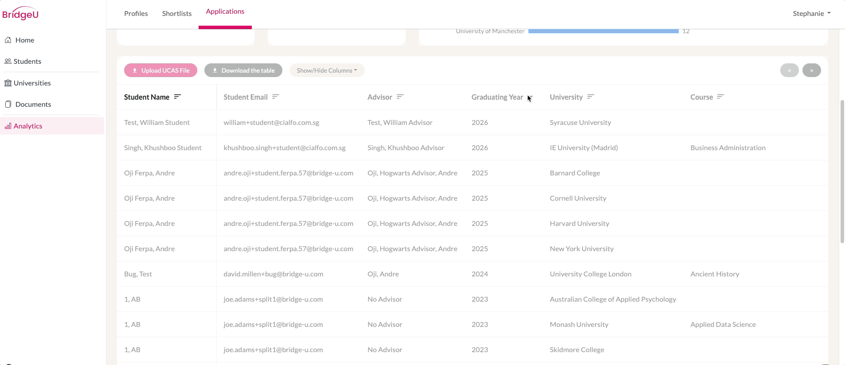The width and height of the screenshot is (845, 365).
Task: Sort by Advisor column icon
Action: [x=400, y=97]
